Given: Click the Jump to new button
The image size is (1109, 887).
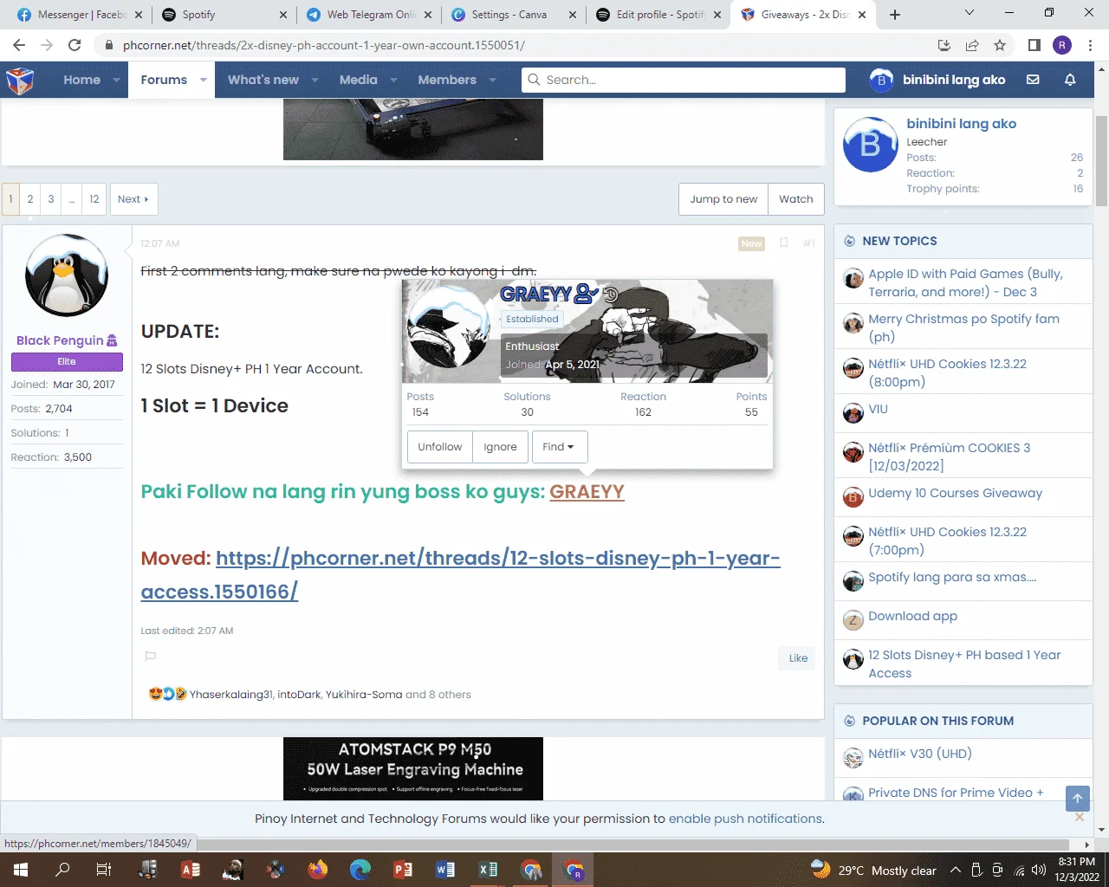Looking at the screenshot, I should [x=723, y=199].
